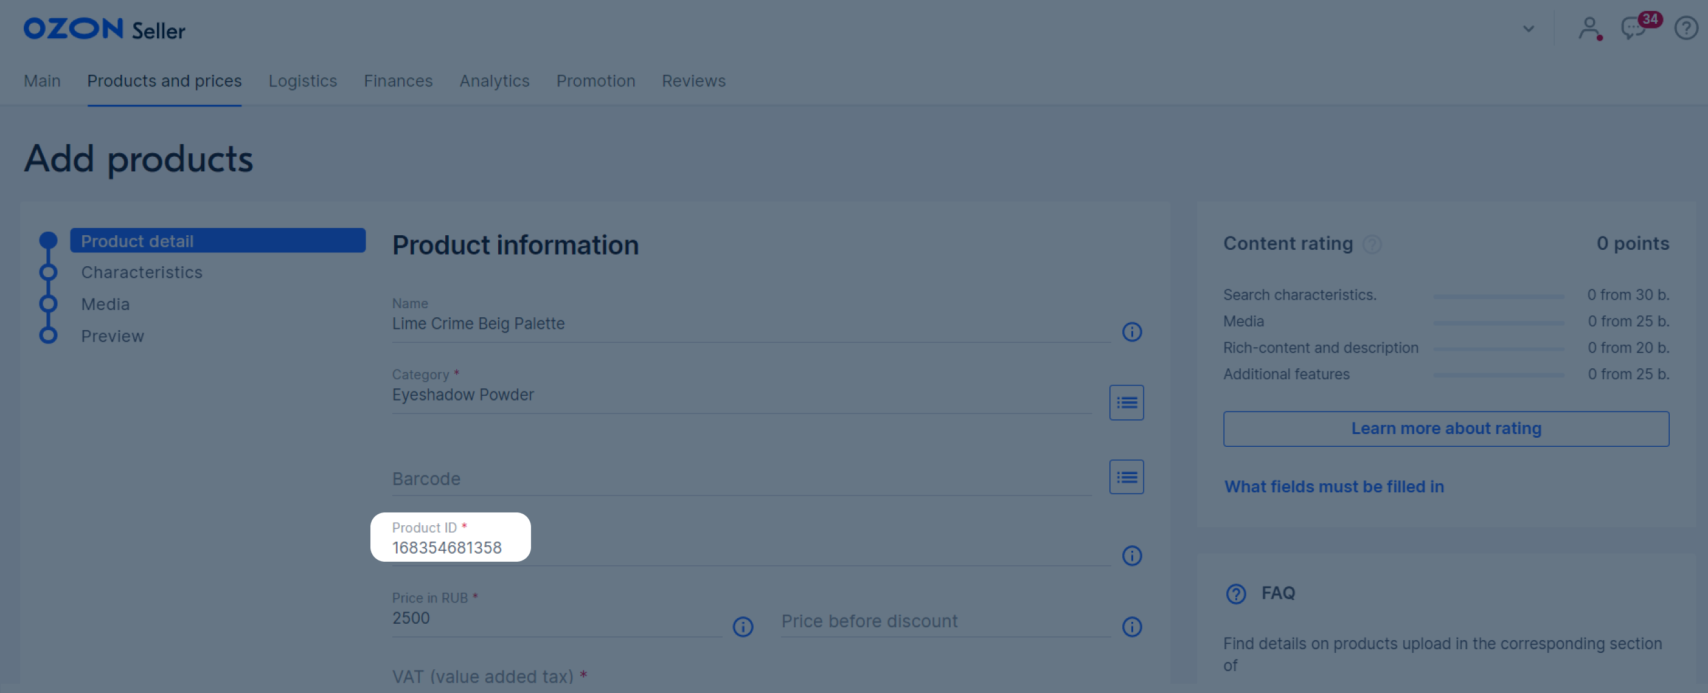1708x693 pixels.
Task: Click Content rating help icon
Action: [x=1371, y=244]
